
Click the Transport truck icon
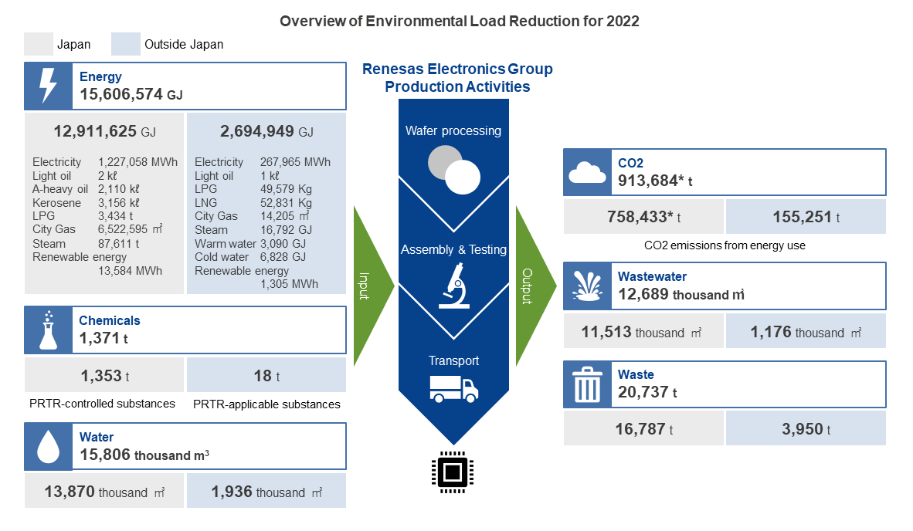tap(454, 388)
